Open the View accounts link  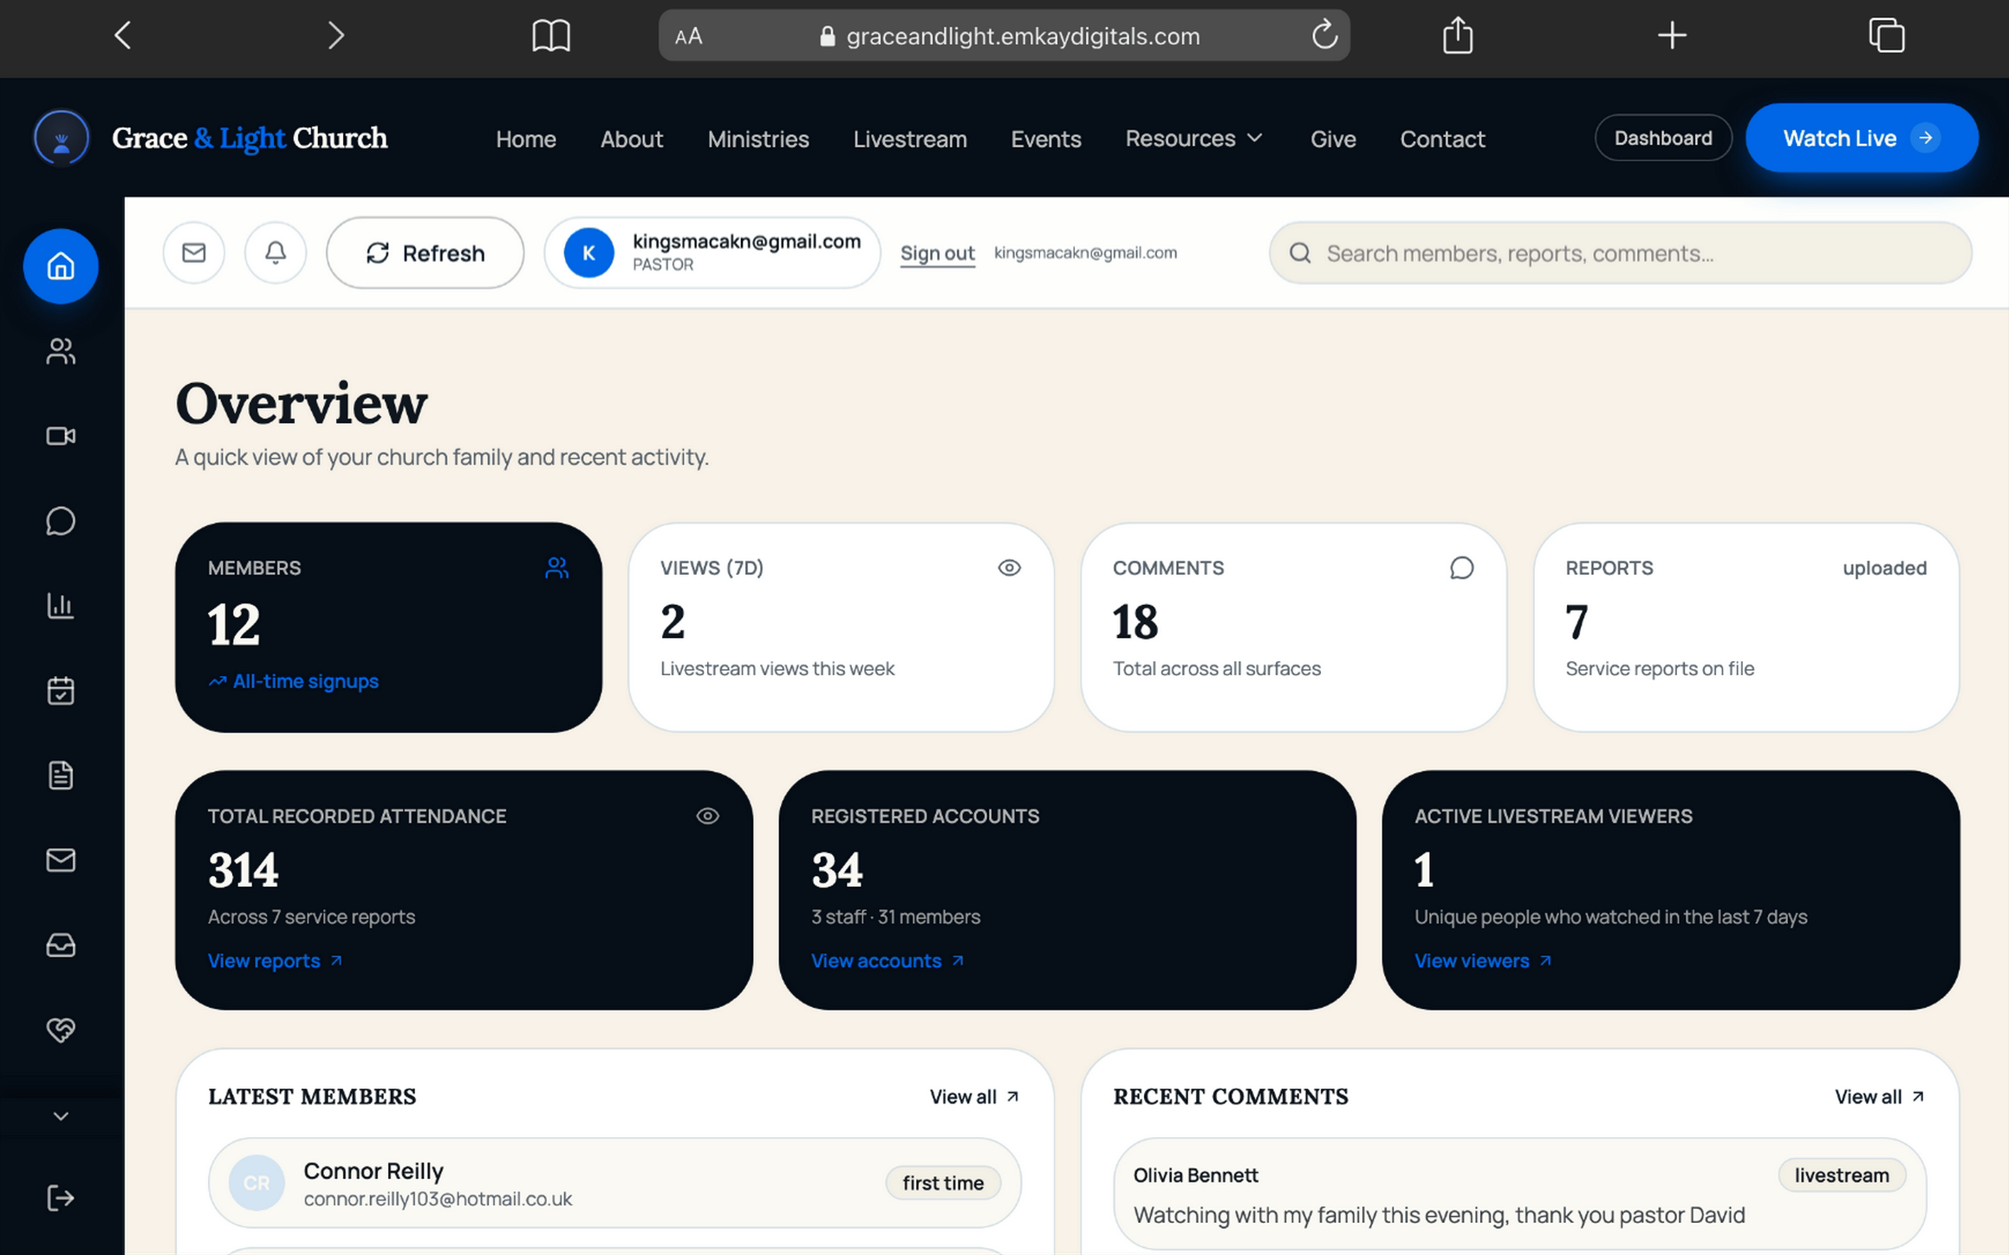[x=887, y=960]
